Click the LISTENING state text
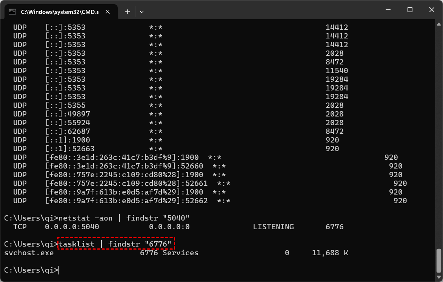 [x=273, y=227]
